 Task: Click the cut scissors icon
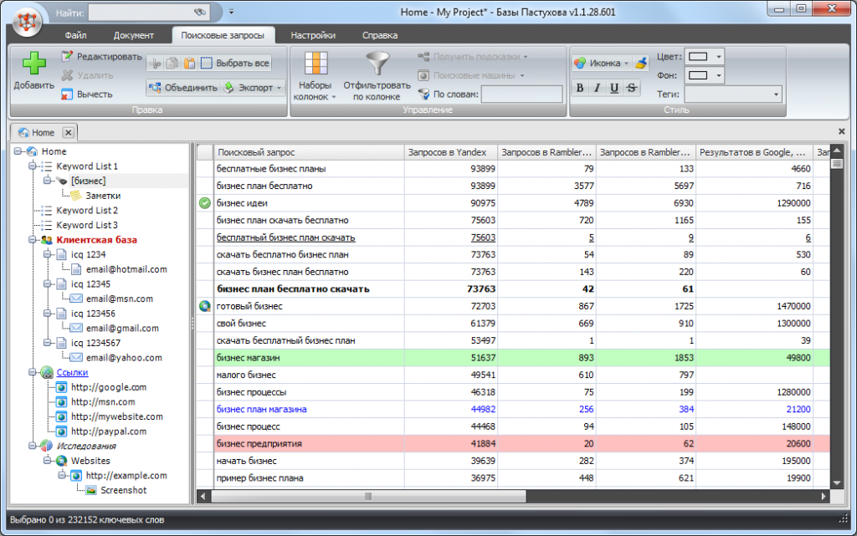(155, 64)
